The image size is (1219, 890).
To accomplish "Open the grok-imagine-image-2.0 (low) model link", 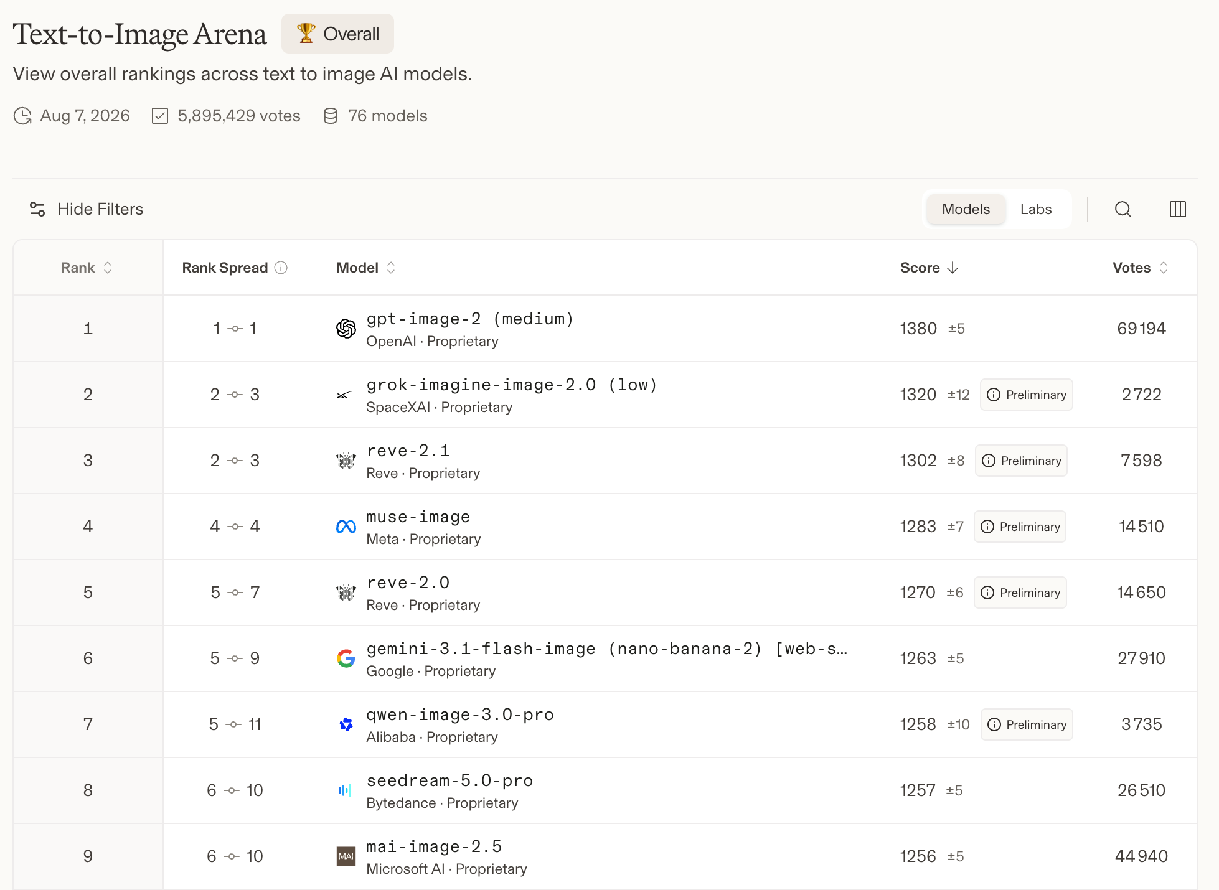I will [512, 385].
